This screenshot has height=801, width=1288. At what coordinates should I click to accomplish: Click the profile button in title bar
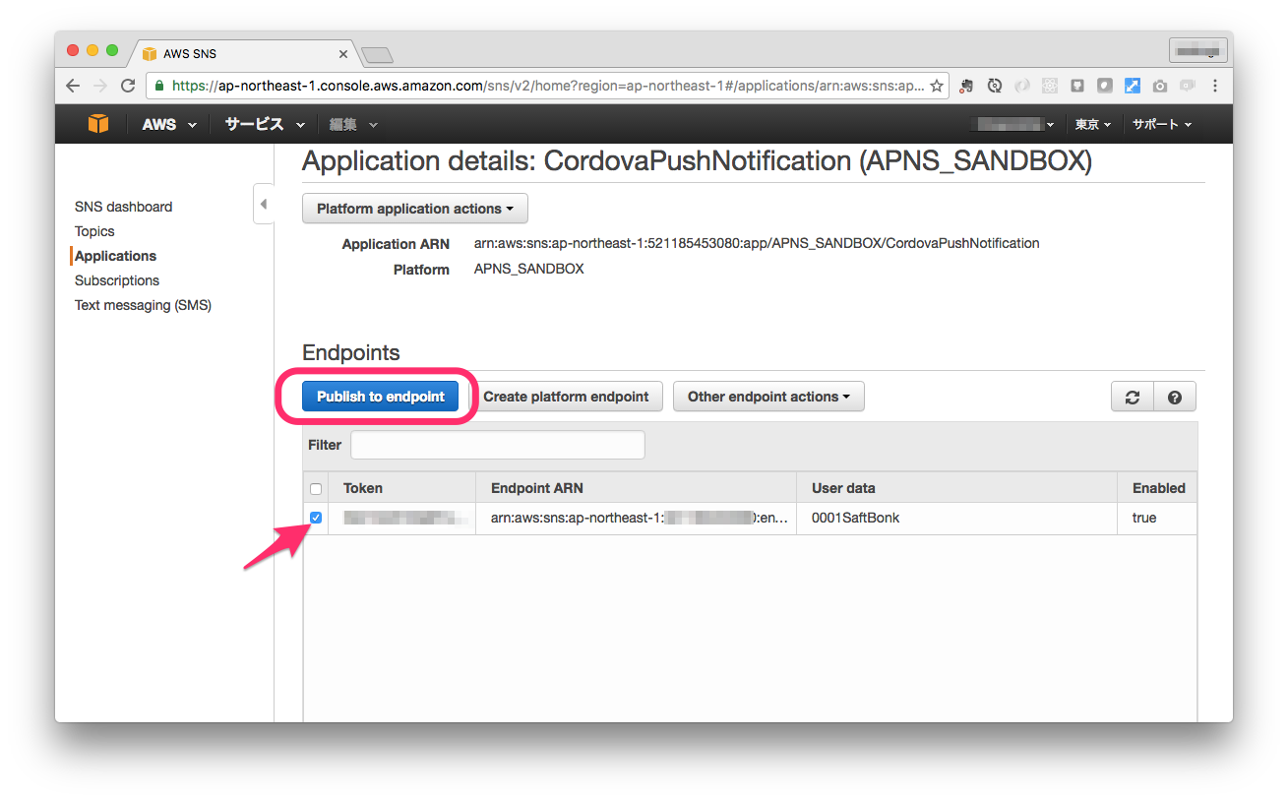[x=1197, y=50]
